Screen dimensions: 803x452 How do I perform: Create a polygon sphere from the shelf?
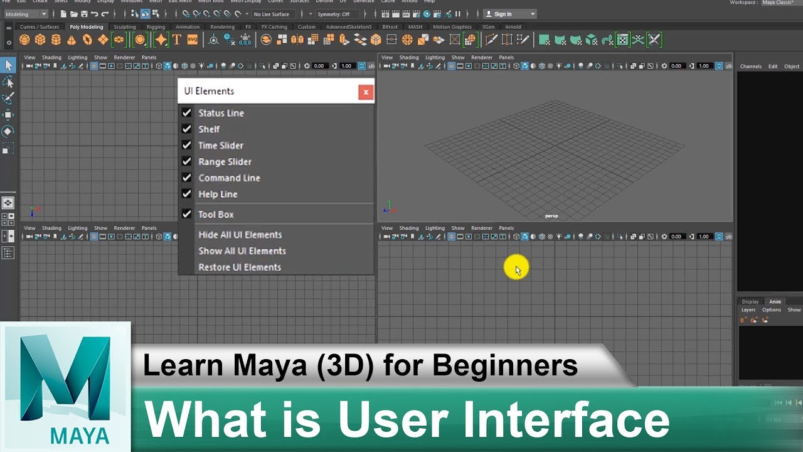point(24,40)
